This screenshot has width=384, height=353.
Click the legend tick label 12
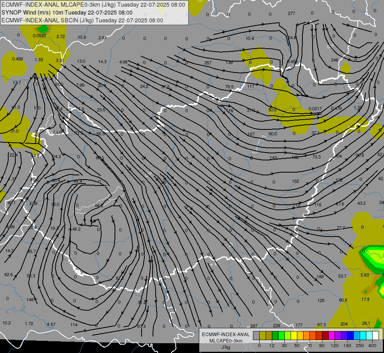(272, 346)
